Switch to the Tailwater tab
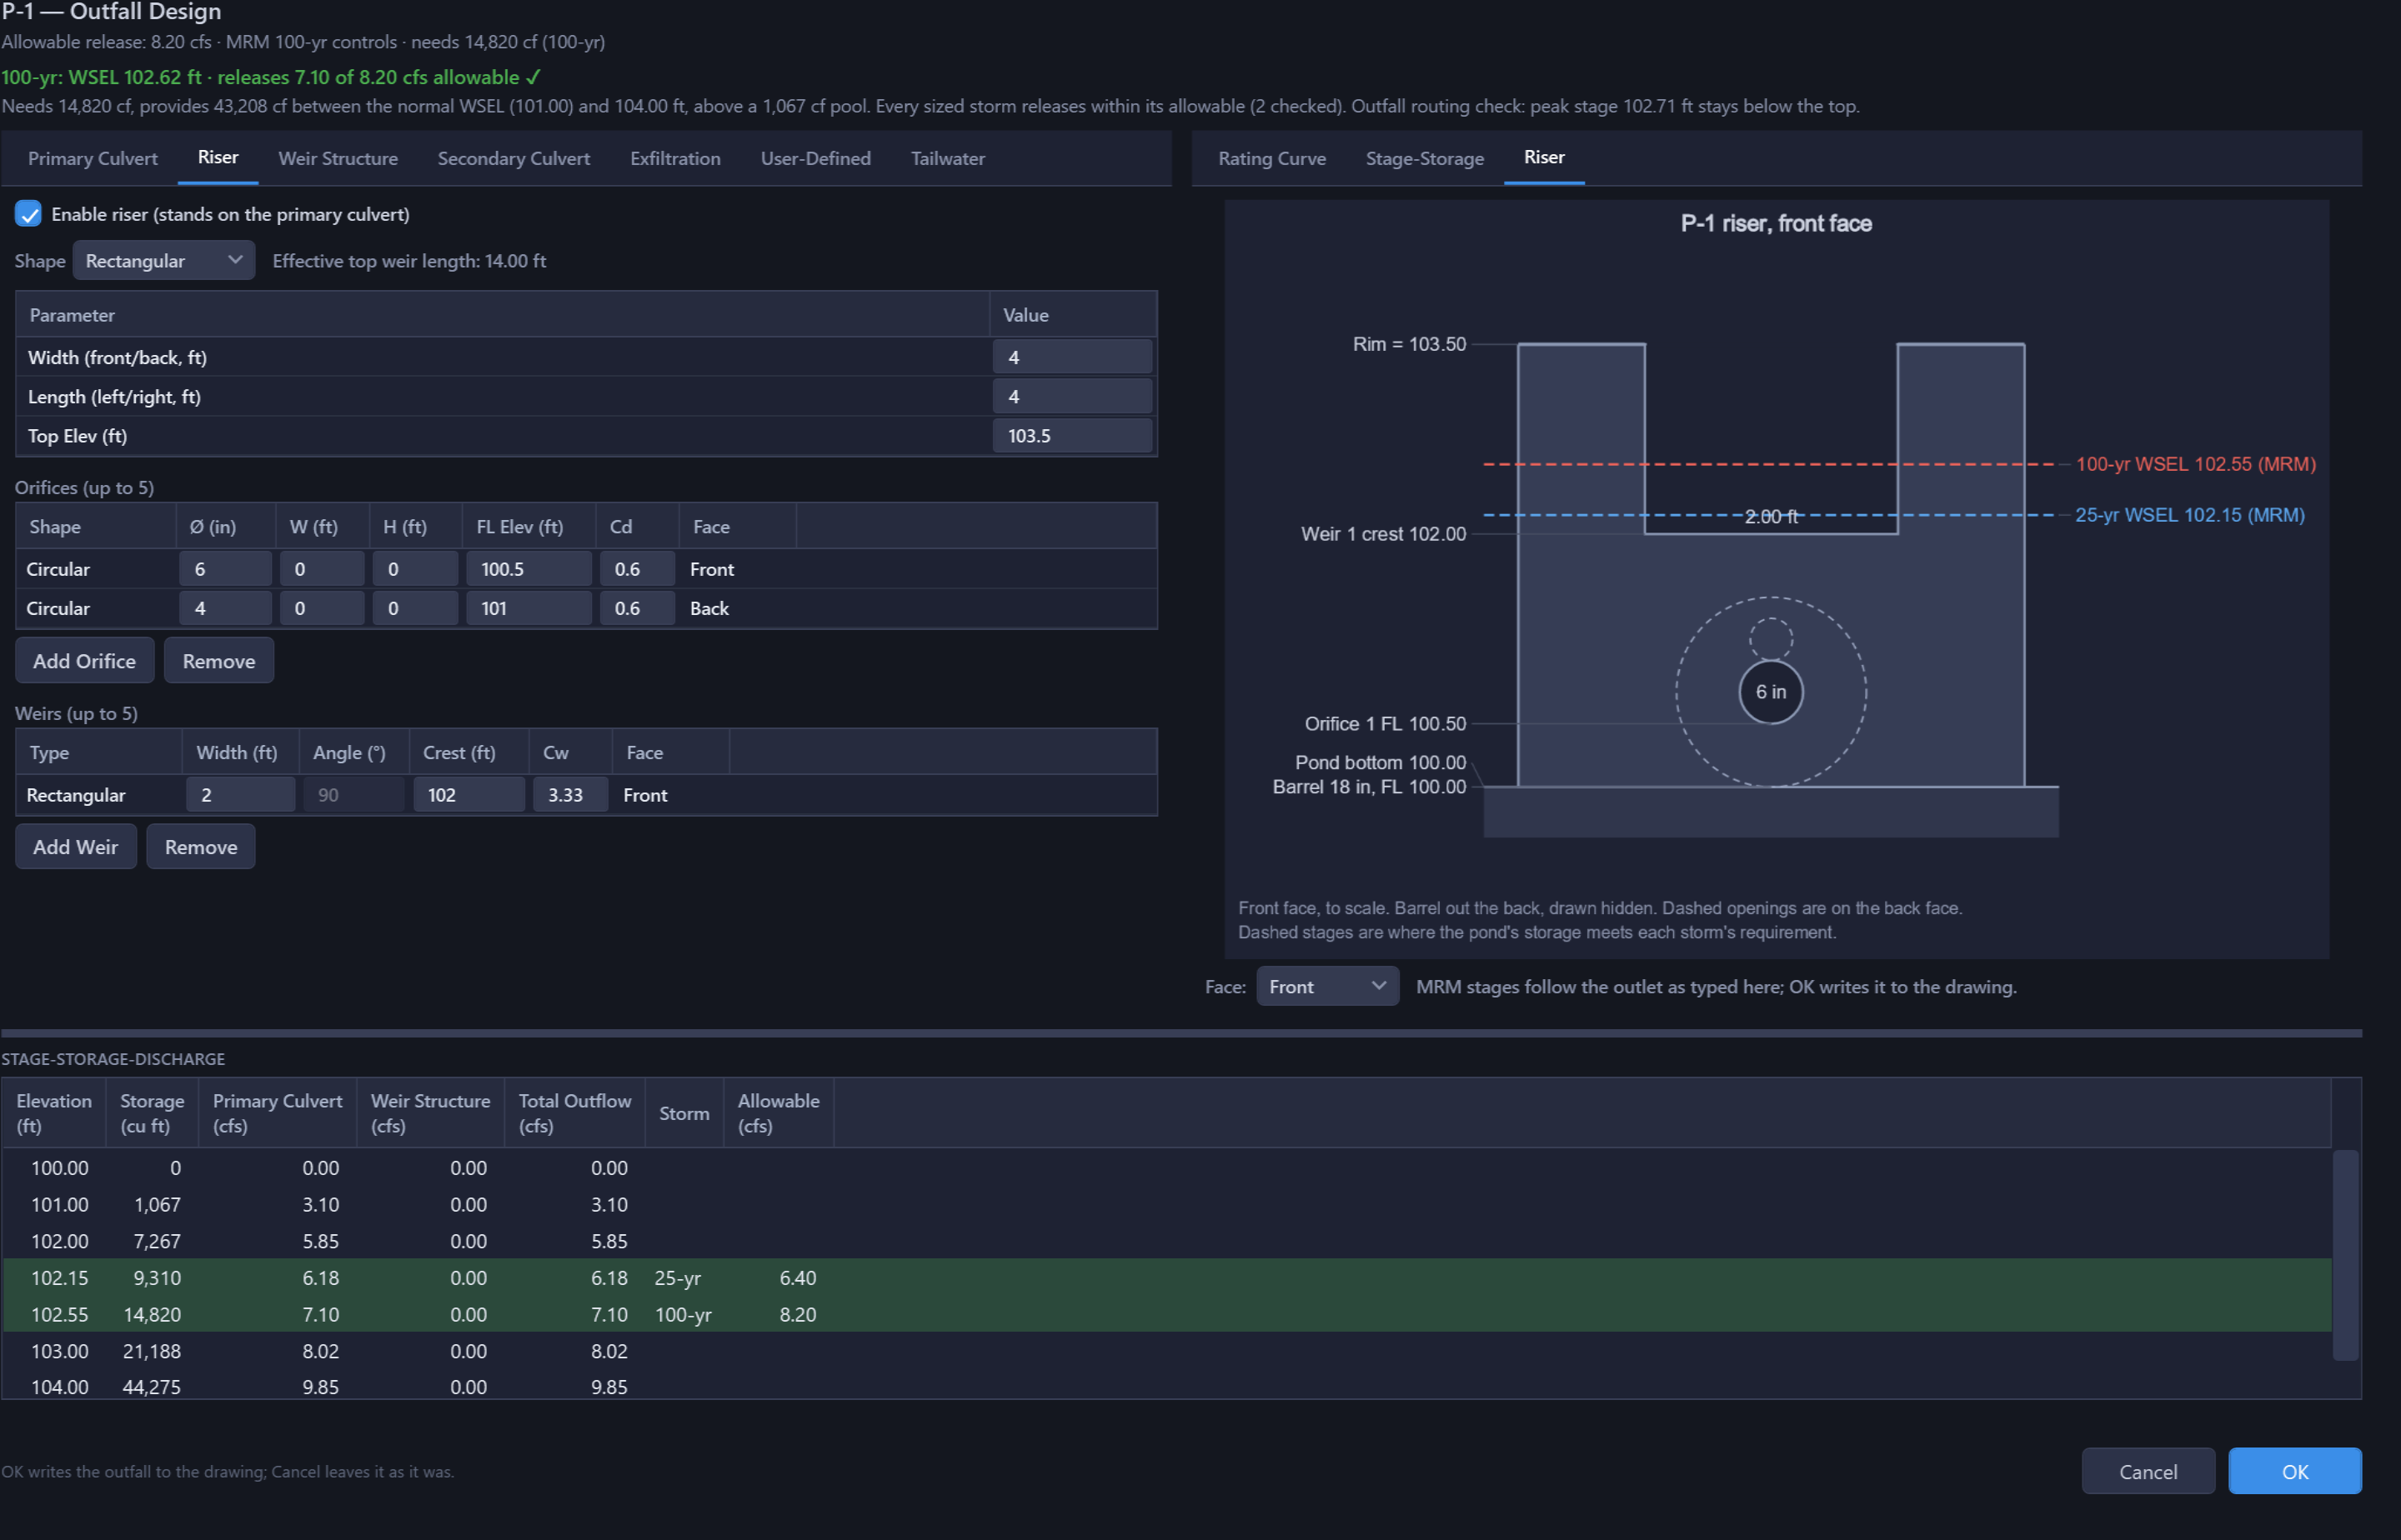 click(x=947, y=158)
